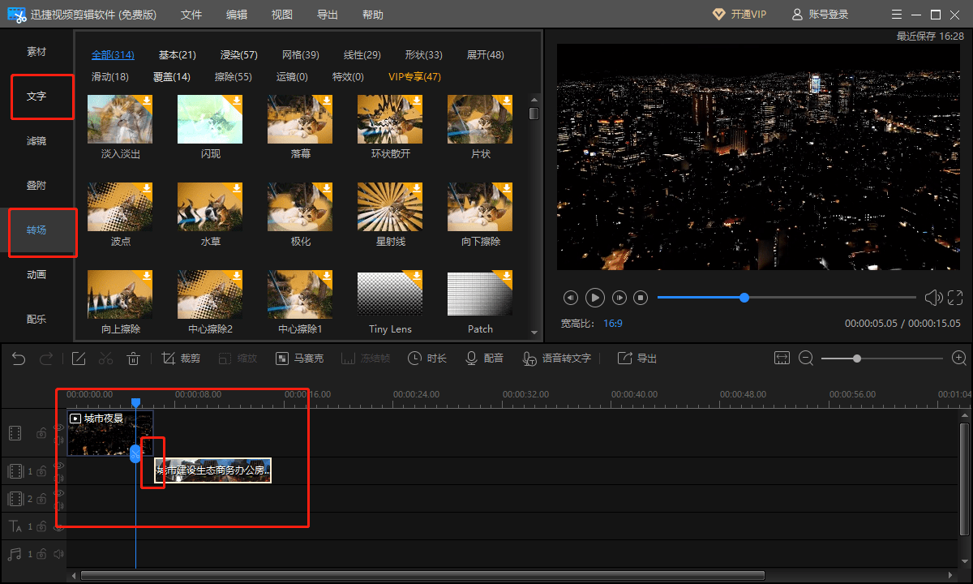Toggle the lock on the main video track
Image resolution: width=973 pixels, height=584 pixels.
(x=41, y=433)
